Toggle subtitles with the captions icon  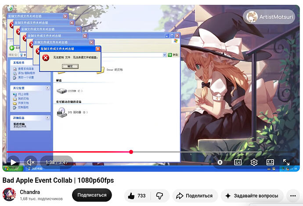click(238, 163)
